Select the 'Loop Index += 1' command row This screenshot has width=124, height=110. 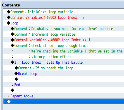click(x=64, y=40)
